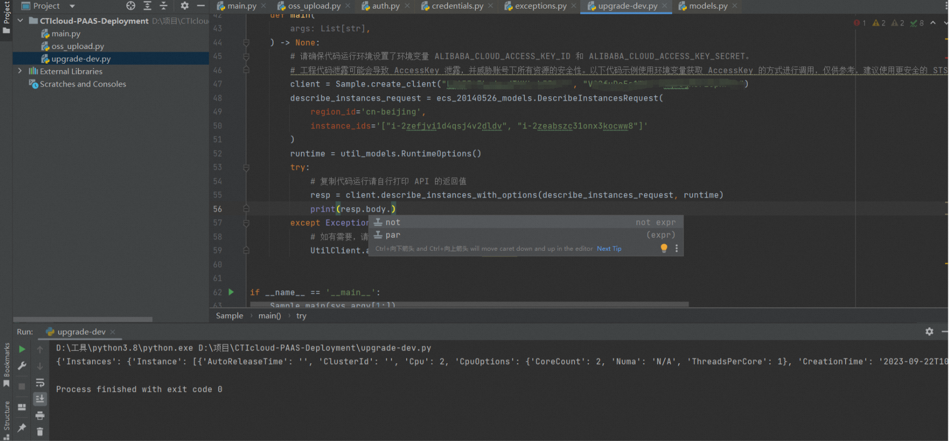This screenshot has width=949, height=441.
Task: Select main.py in the Project tree
Action: coord(66,34)
